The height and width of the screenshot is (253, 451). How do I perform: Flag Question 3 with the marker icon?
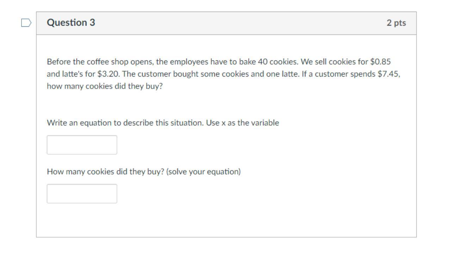[x=26, y=23]
